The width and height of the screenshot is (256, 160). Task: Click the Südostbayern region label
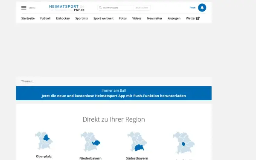[137, 158]
